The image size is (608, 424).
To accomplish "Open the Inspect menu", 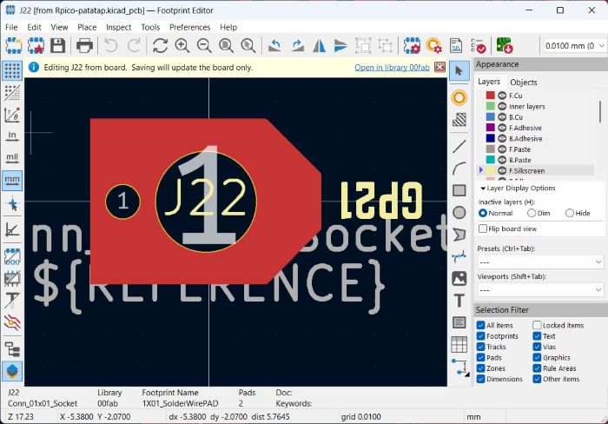I will 119,27.
